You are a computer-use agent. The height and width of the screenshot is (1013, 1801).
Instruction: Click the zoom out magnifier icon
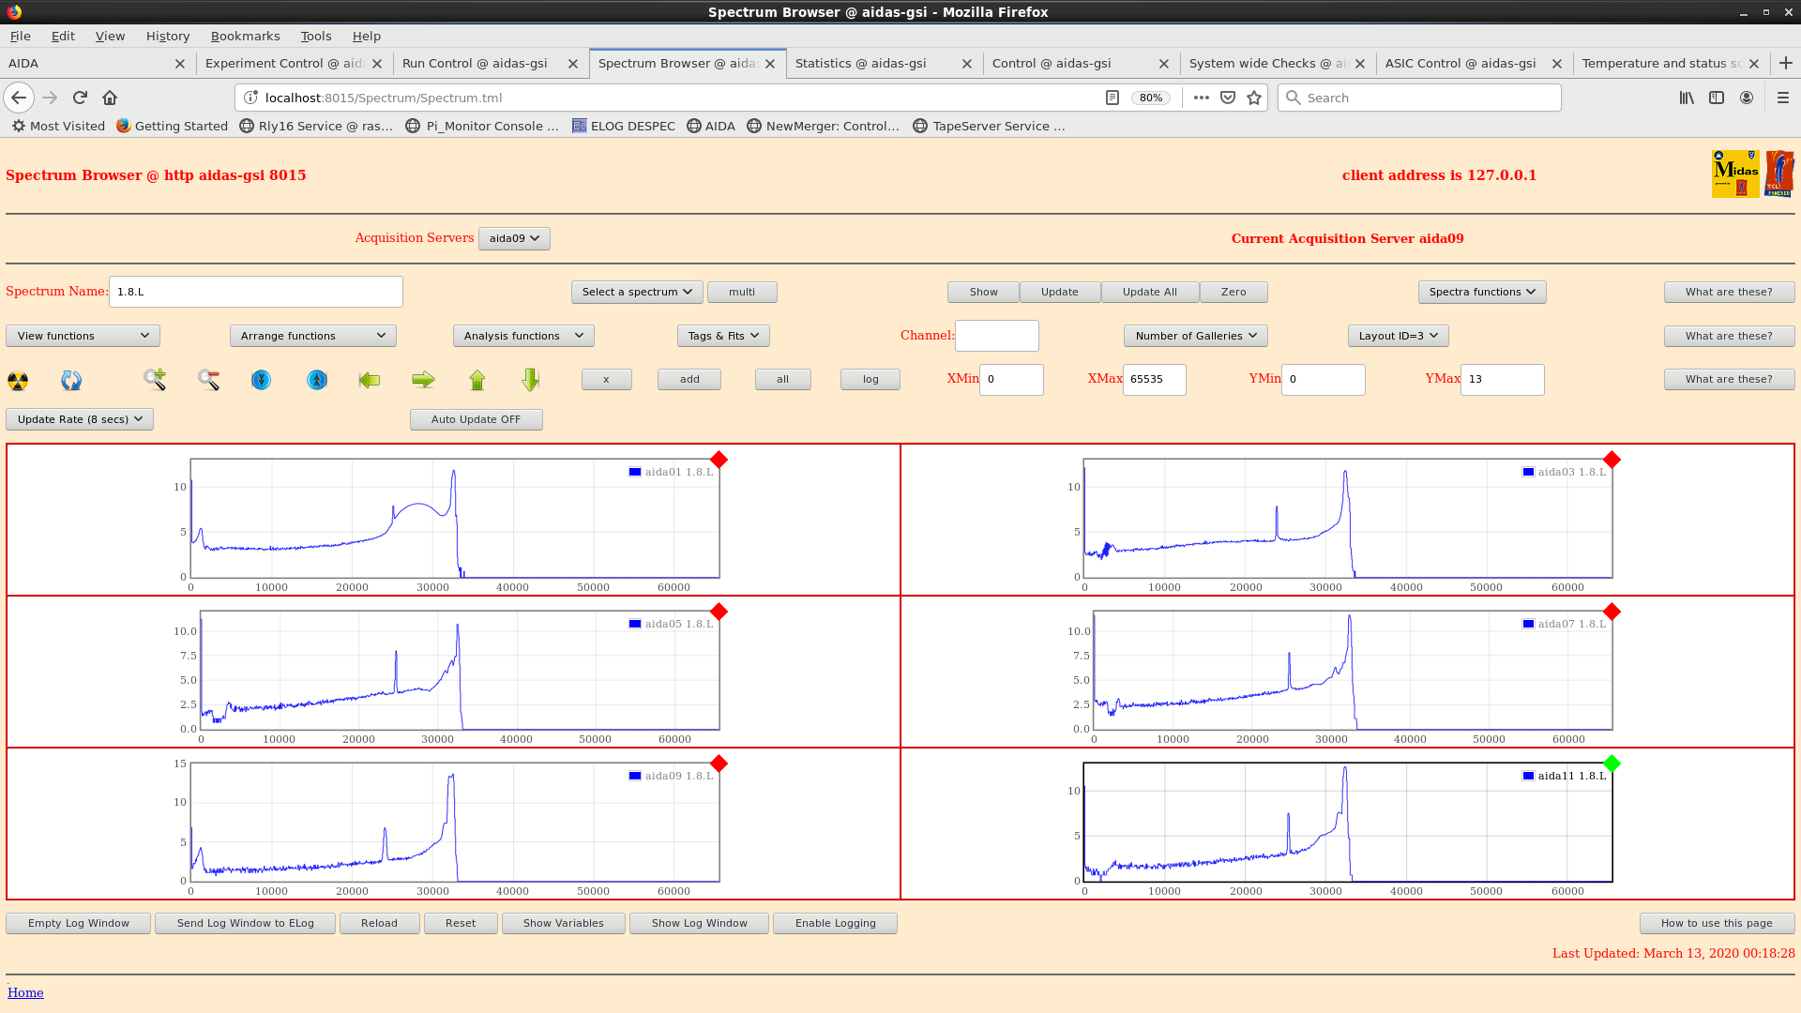(x=208, y=380)
